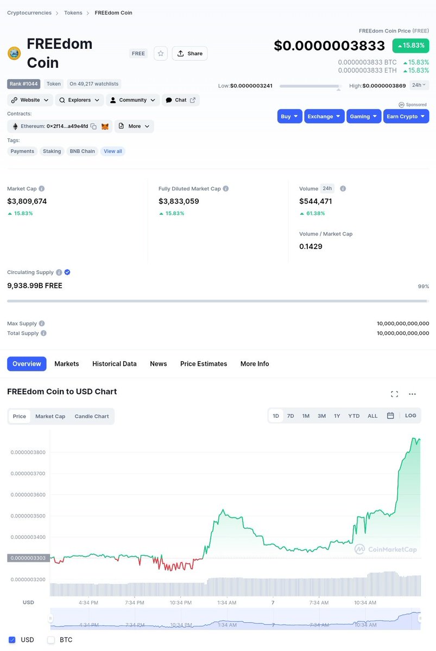Viewport: 436px width, 651px height.
Task: Go to Tokens breadcrumb
Action: pyautogui.click(x=73, y=12)
